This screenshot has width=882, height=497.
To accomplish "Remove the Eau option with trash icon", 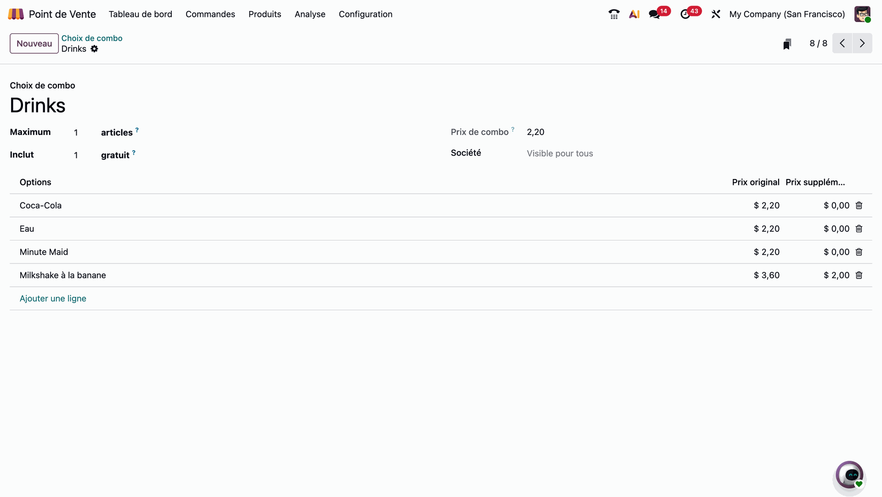I will pos(859,229).
